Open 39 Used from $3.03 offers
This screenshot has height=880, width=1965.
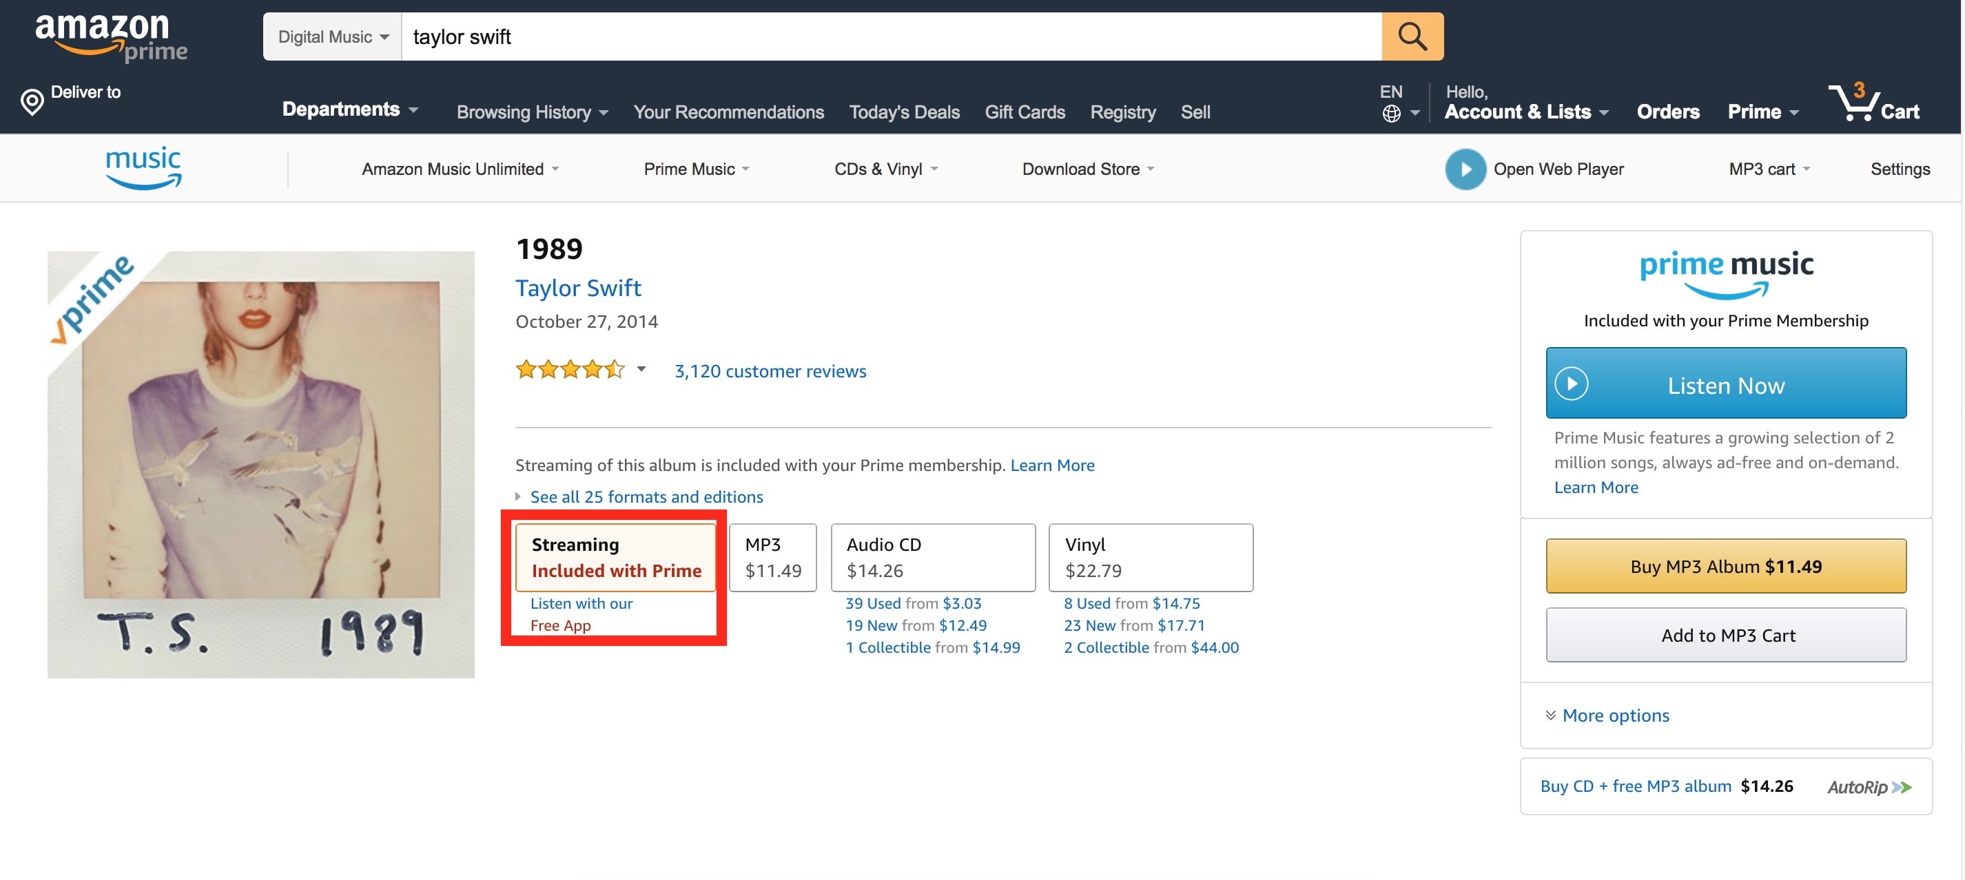pos(913,603)
